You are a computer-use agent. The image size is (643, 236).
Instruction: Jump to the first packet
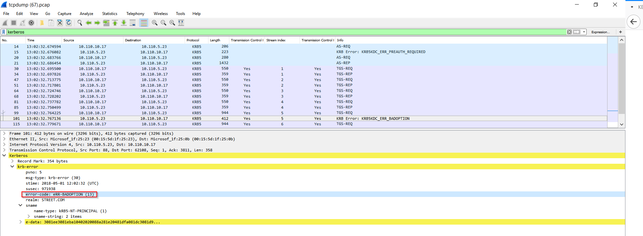point(115,23)
